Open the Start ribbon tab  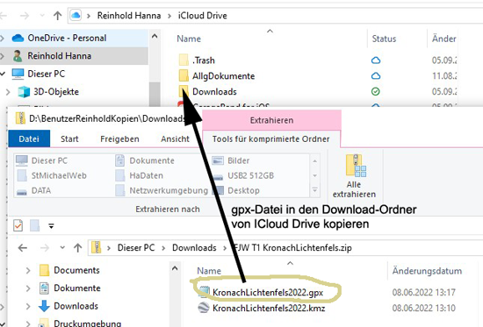click(x=69, y=139)
